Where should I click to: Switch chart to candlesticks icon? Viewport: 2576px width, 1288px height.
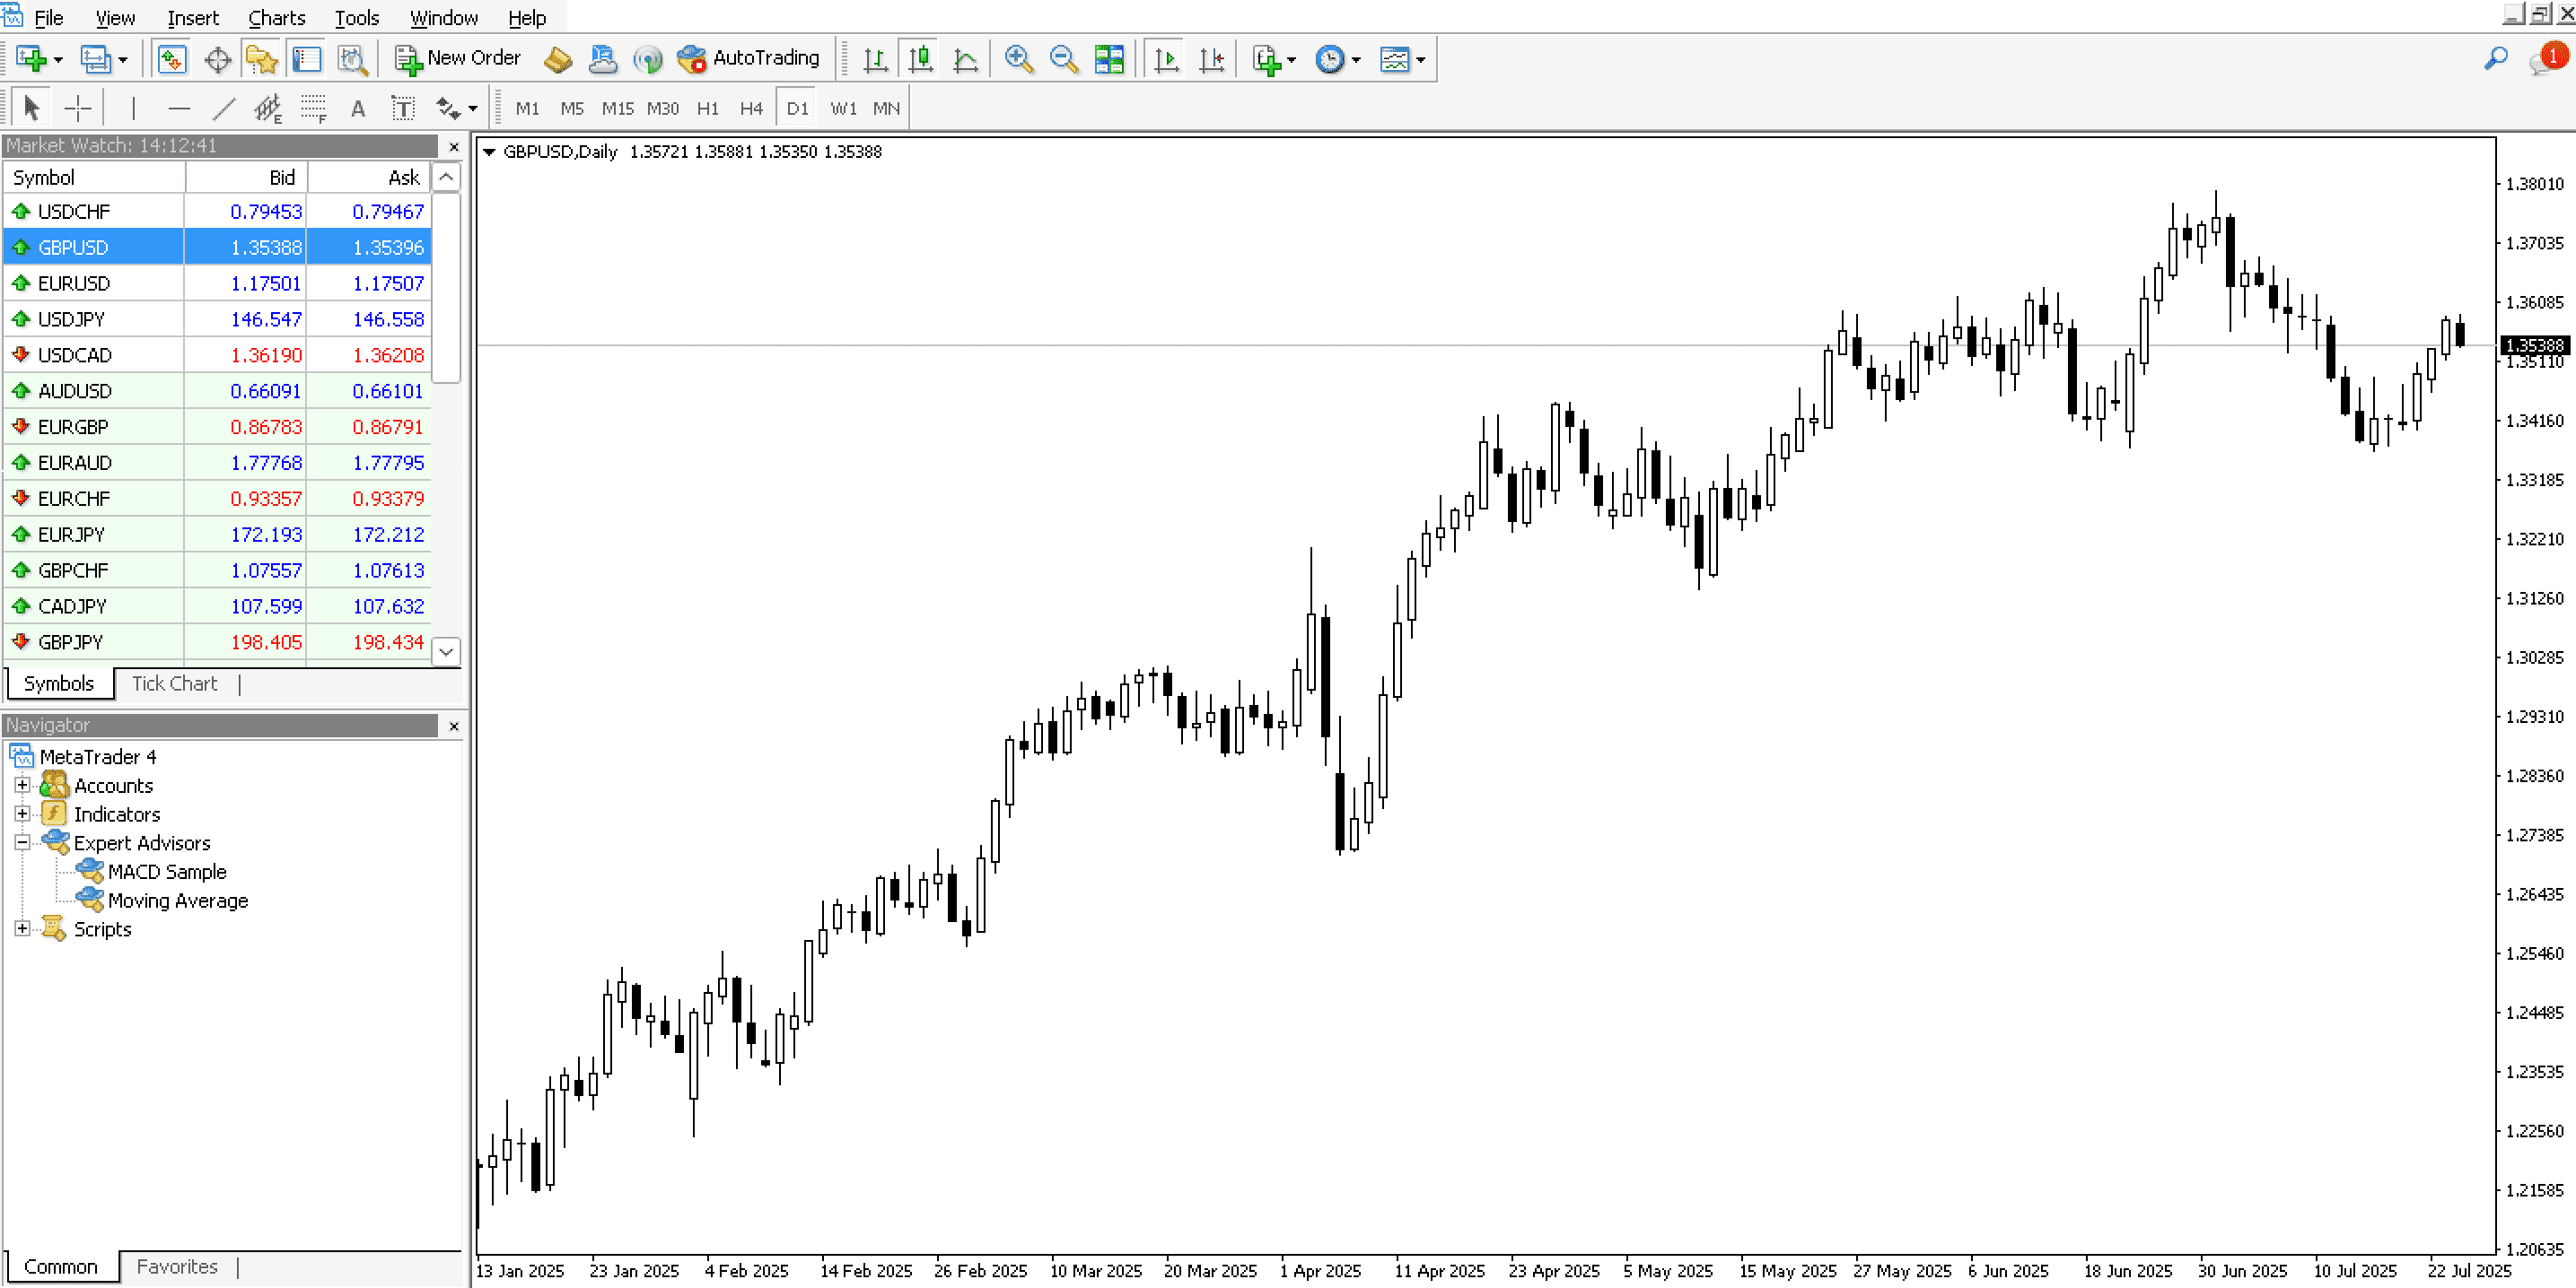(x=920, y=59)
